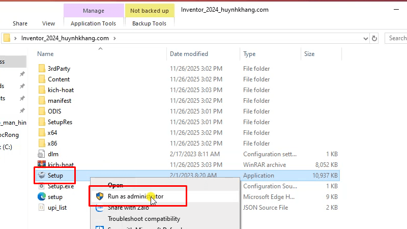This screenshot has width=407, height=229.
Task: Sort by the Name column header
Action: pyautogui.click(x=46, y=54)
